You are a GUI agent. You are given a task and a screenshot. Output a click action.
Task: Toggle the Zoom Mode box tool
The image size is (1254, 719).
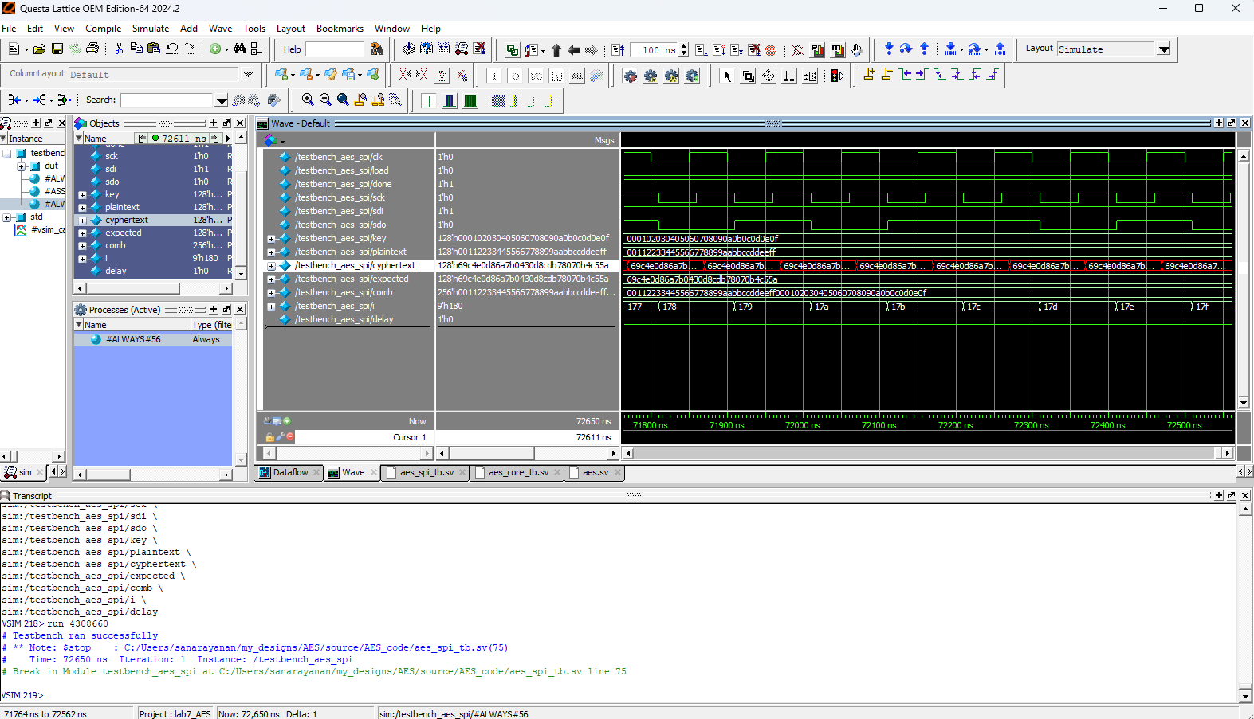pos(748,76)
